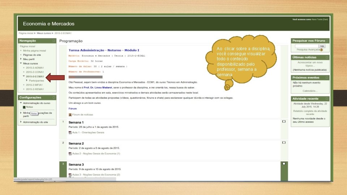The image size is (347, 195).
Task: Click the Notas link in course administration
Action: (29, 107)
